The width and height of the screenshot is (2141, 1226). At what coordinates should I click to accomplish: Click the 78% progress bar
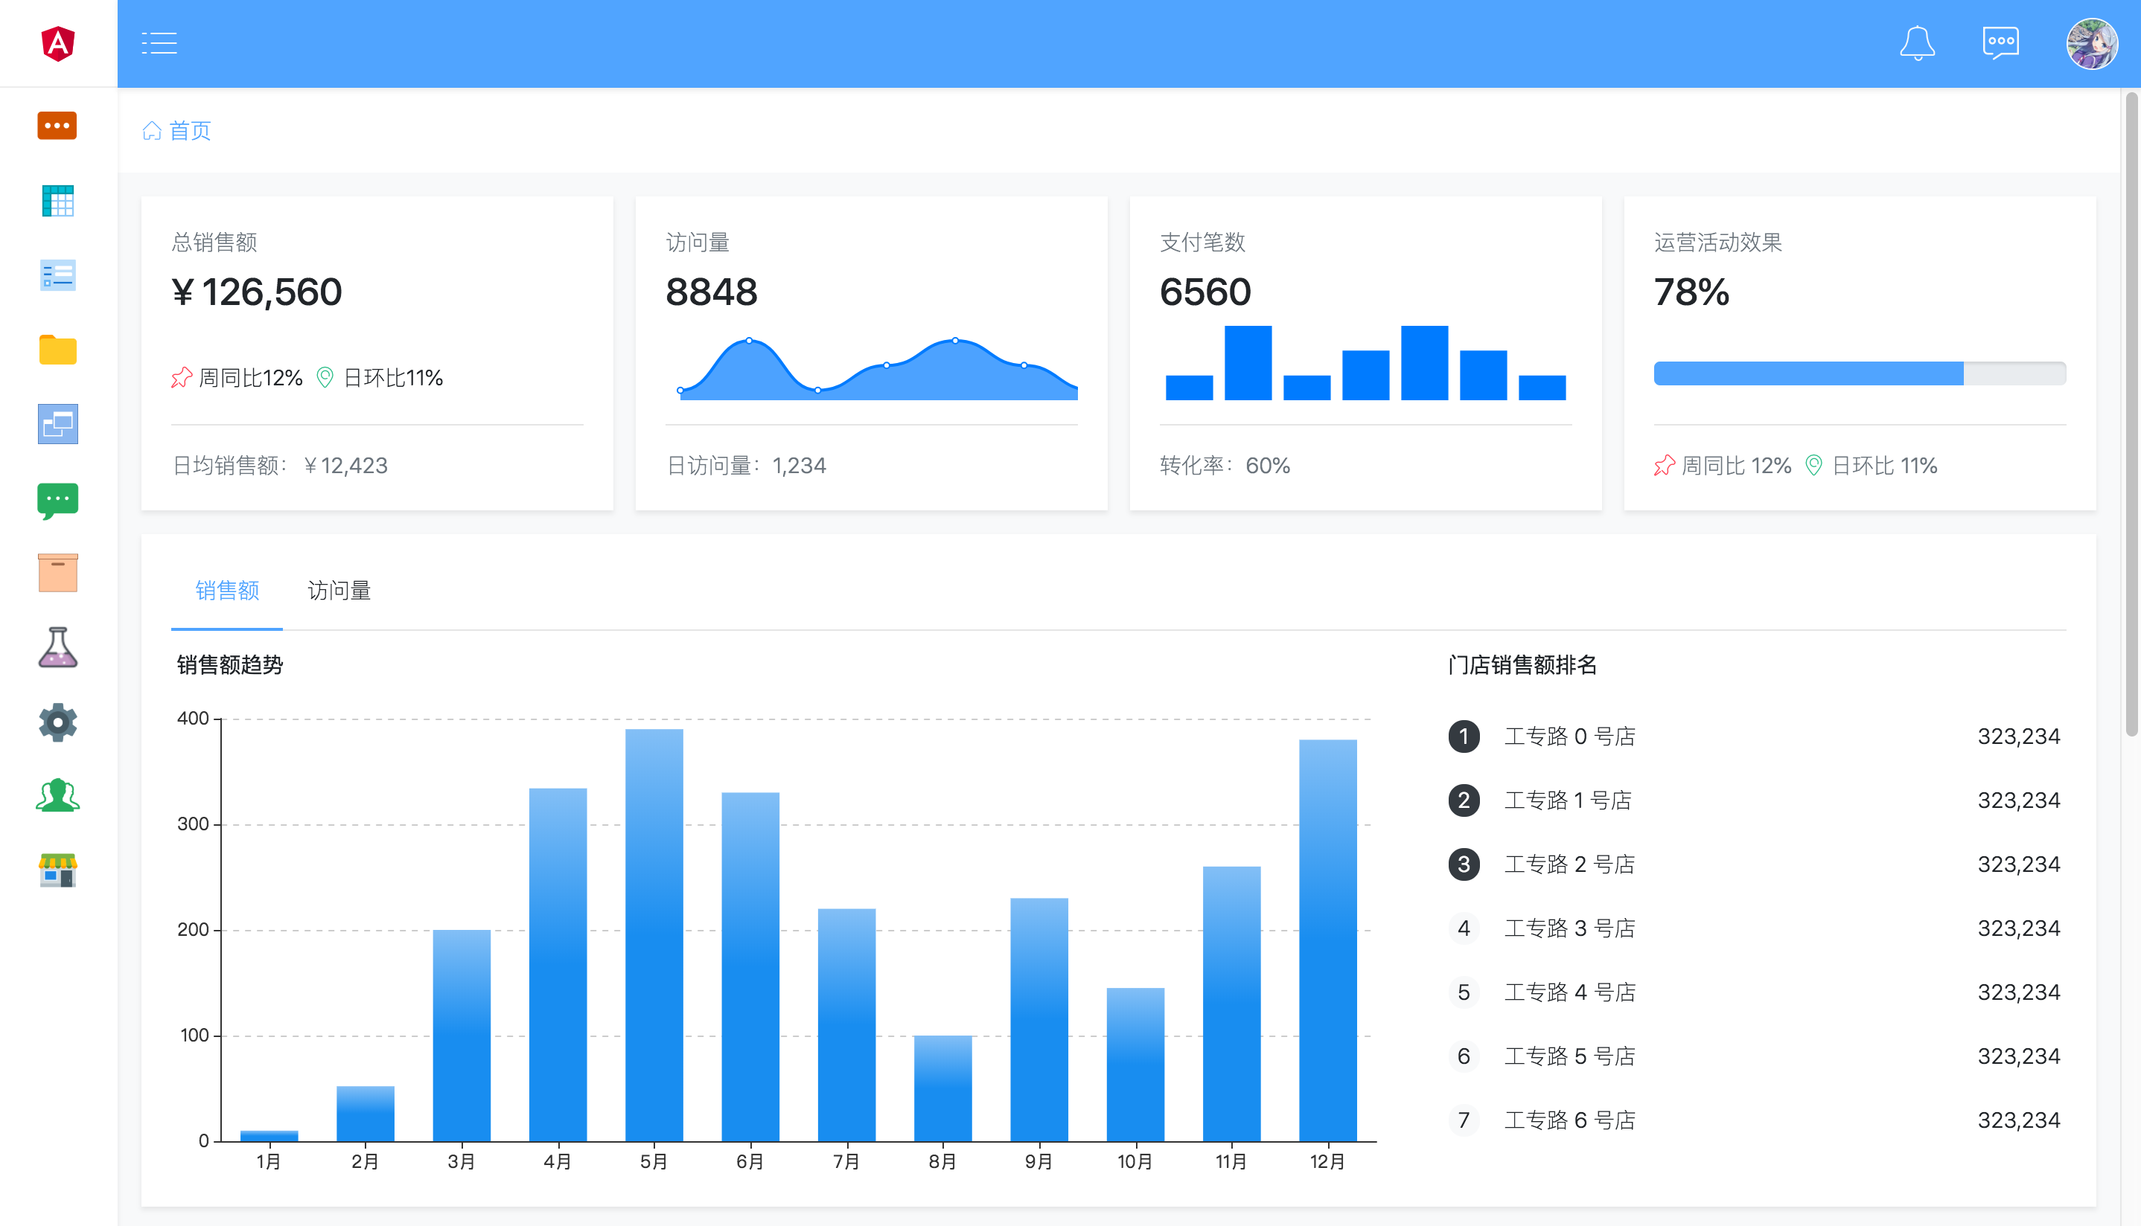pos(1859,373)
